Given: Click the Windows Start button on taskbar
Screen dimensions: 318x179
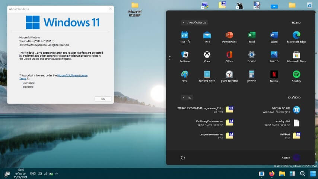Looking at the screenshot, I should tap(313, 174).
